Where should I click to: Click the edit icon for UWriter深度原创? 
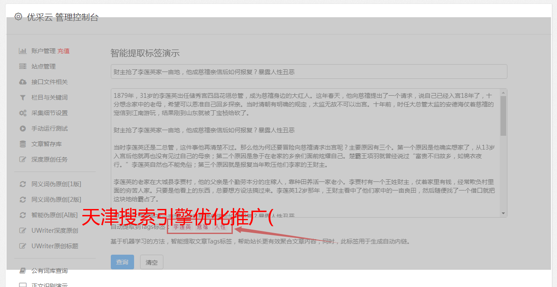click(23, 231)
